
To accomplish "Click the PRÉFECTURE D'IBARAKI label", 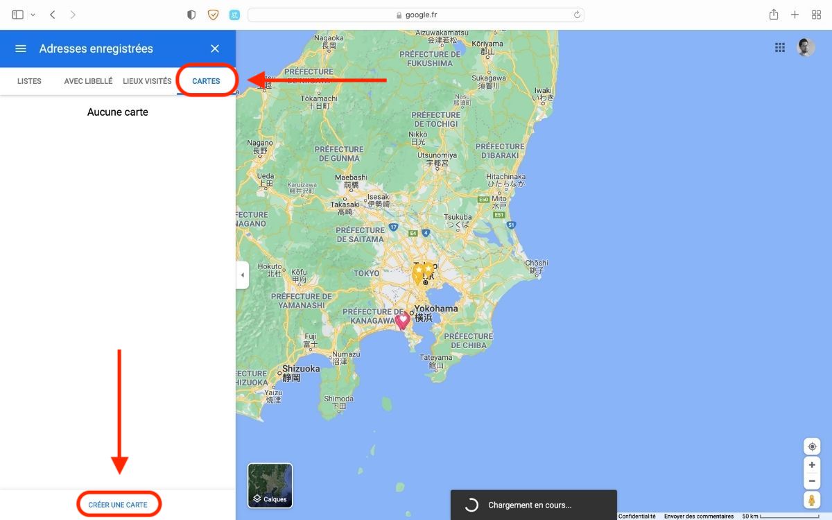I will click(500, 150).
